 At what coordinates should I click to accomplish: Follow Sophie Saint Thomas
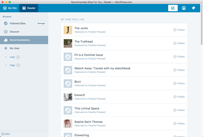[x=179, y=123]
